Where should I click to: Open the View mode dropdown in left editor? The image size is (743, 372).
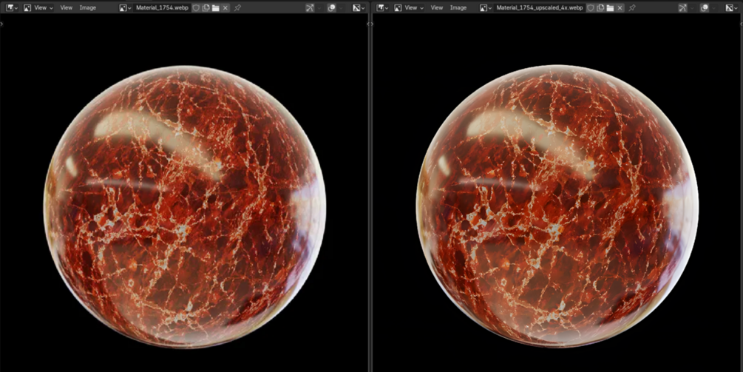pos(38,7)
